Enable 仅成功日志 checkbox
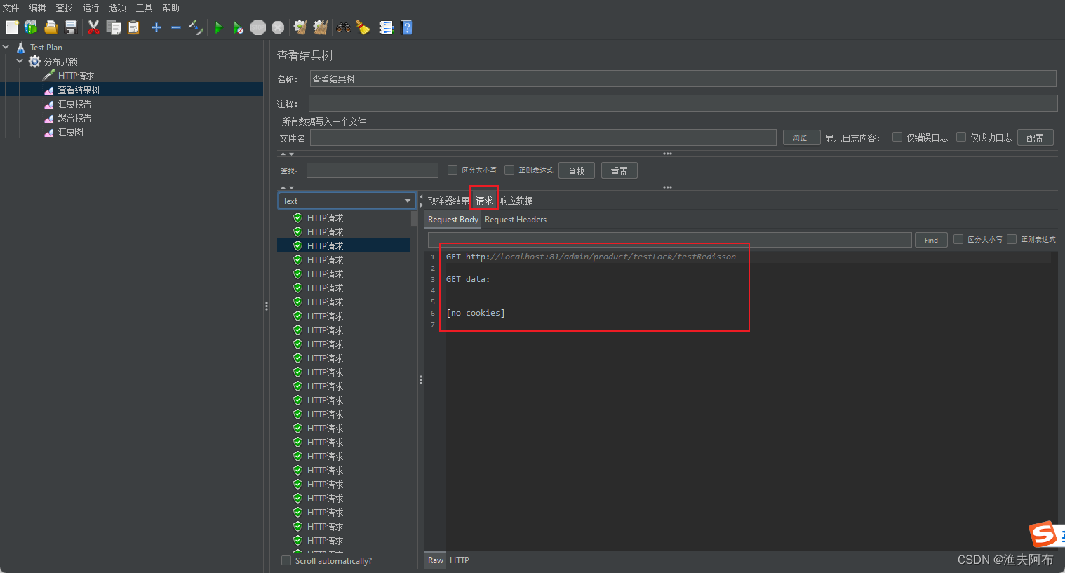The image size is (1065, 573). (x=961, y=137)
